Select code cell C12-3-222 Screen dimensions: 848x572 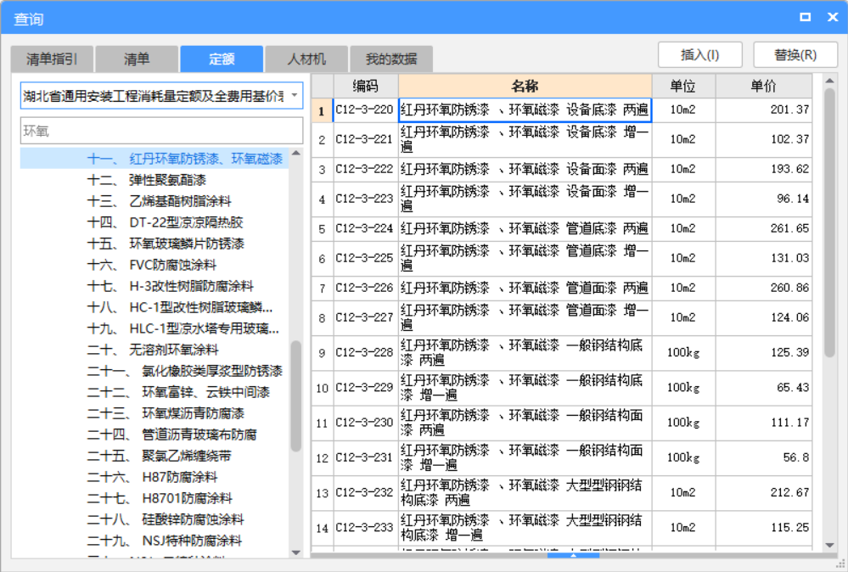tap(366, 169)
